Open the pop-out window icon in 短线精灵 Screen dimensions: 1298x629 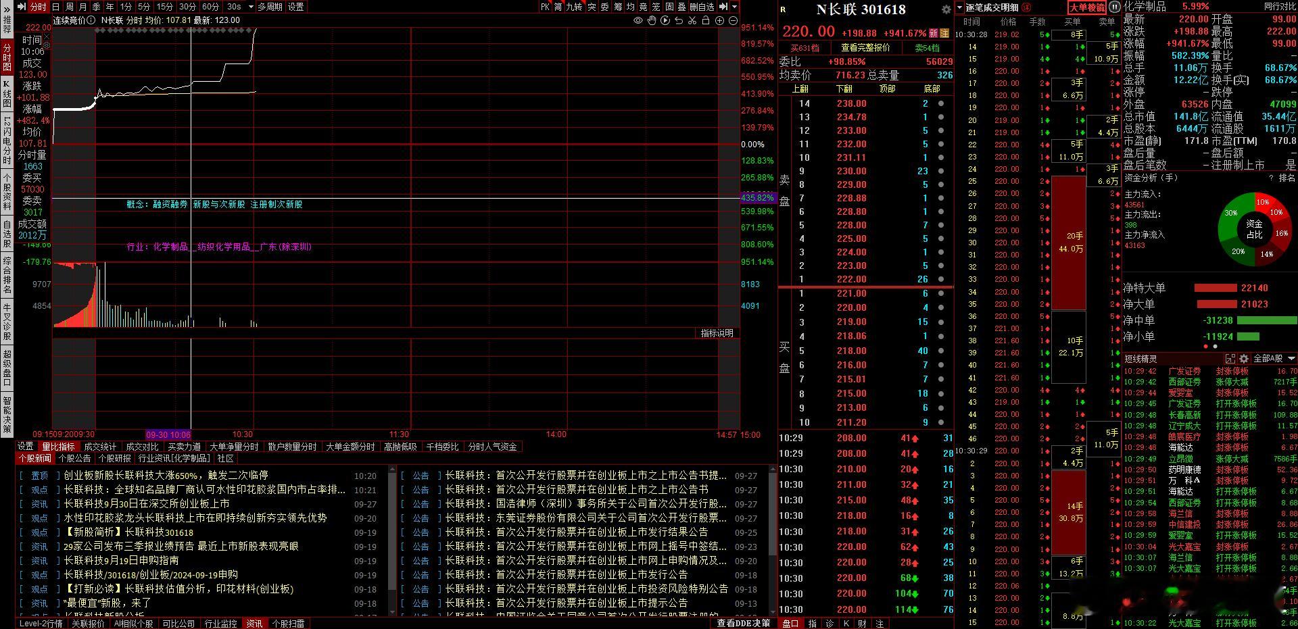pyautogui.click(x=1230, y=359)
